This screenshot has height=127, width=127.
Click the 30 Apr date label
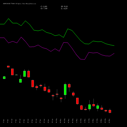tap(52, 121)
